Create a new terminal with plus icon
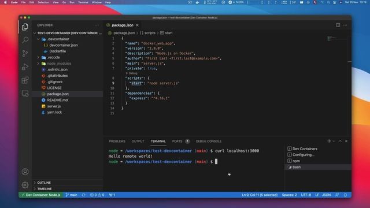Image resolution: width=370 pixels, height=208 pixels. (329, 141)
